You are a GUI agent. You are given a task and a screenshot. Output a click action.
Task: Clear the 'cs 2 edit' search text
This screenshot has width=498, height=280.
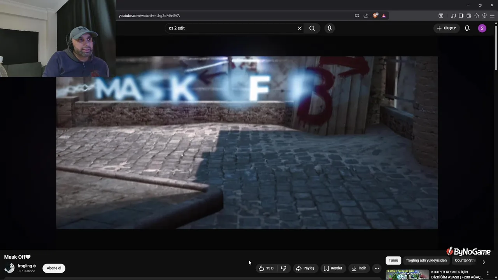(300, 28)
